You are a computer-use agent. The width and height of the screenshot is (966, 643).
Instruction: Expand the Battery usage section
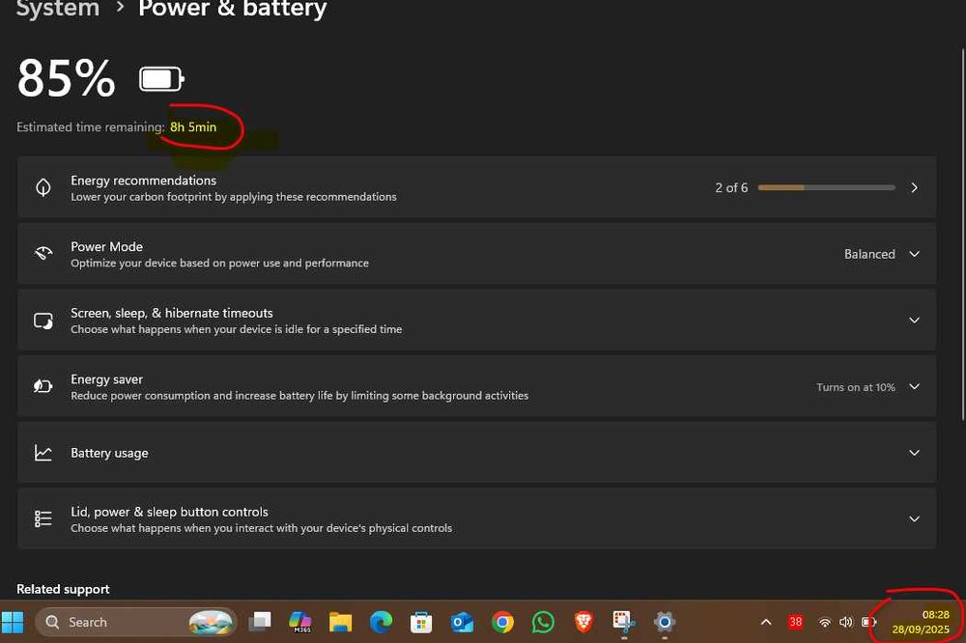tap(914, 453)
